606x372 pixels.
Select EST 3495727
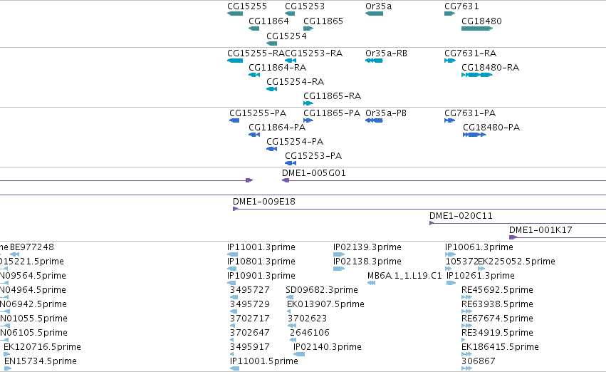point(234,297)
